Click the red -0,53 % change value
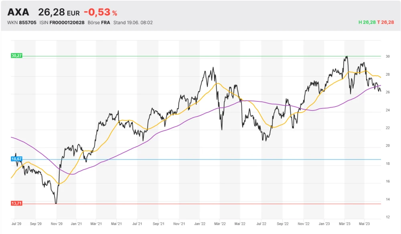 100,12
